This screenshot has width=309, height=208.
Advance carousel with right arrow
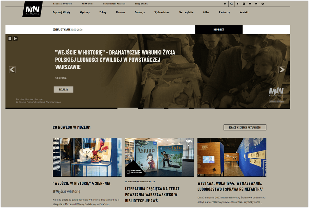click(x=282, y=70)
